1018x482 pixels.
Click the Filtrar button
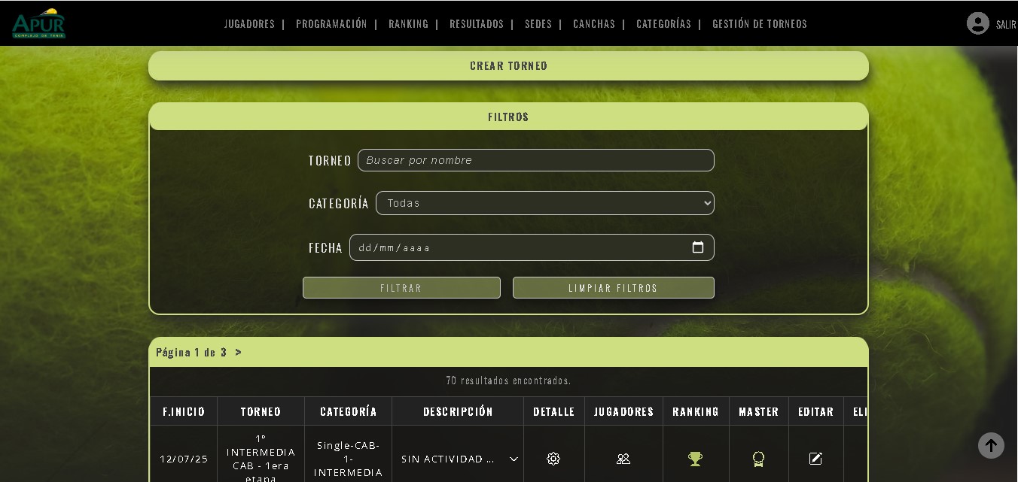coord(401,288)
